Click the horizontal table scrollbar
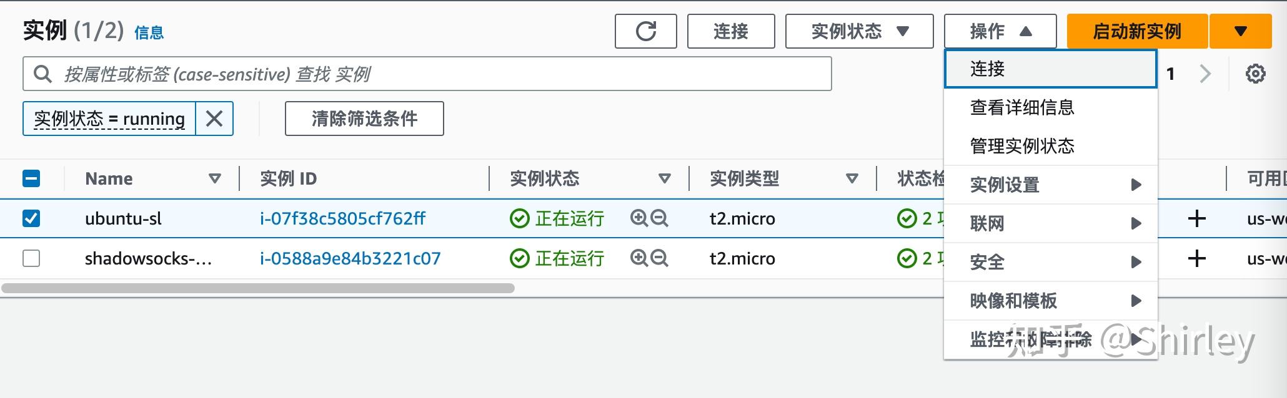 coord(258,288)
